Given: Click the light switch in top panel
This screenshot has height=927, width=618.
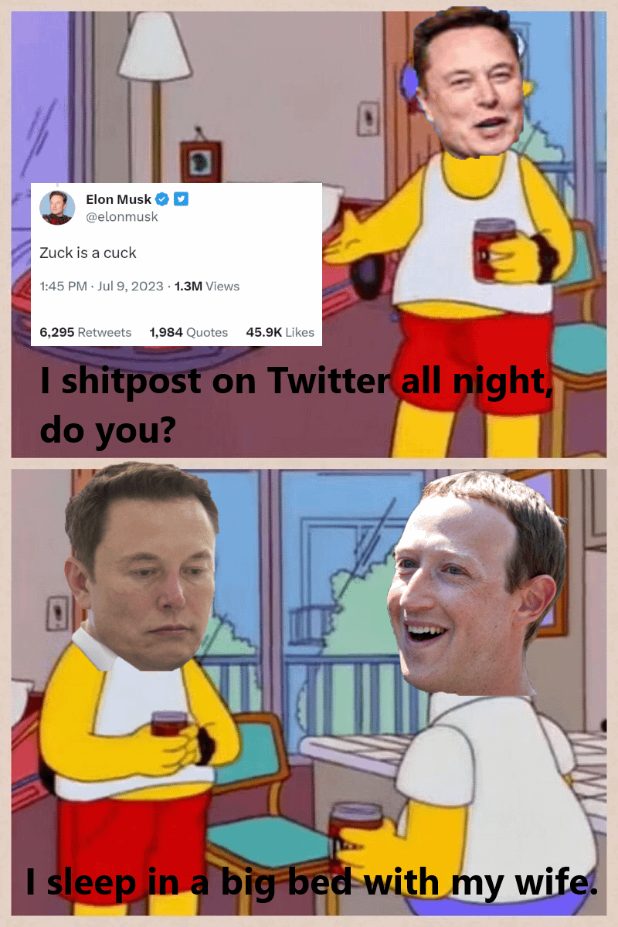Looking at the screenshot, I should [368, 117].
